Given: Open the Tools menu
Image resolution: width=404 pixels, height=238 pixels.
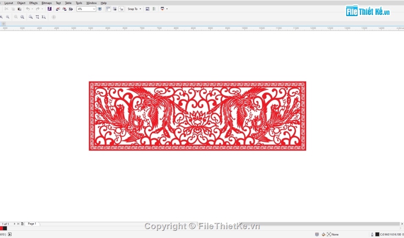Looking at the screenshot, I should 79,3.
